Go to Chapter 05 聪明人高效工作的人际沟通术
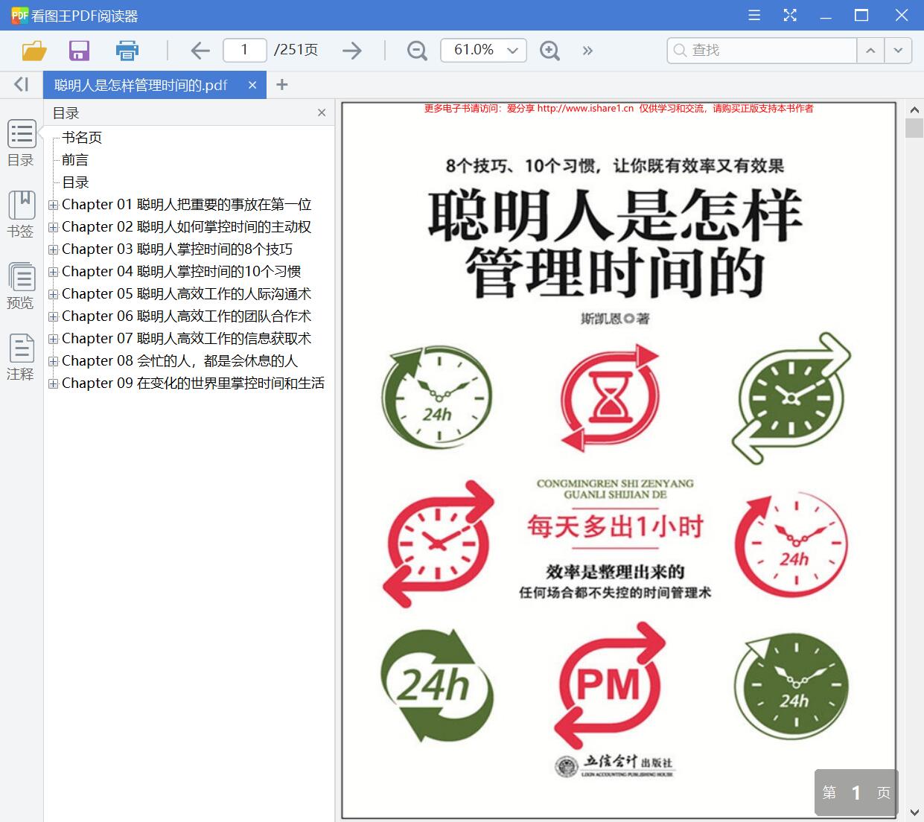The width and height of the screenshot is (924, 822). [x=187, y=294]
